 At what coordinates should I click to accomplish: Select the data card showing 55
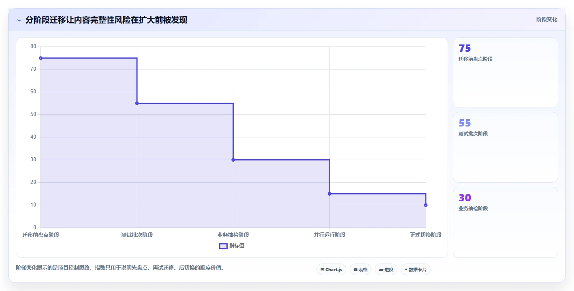[x=505, y=147]
